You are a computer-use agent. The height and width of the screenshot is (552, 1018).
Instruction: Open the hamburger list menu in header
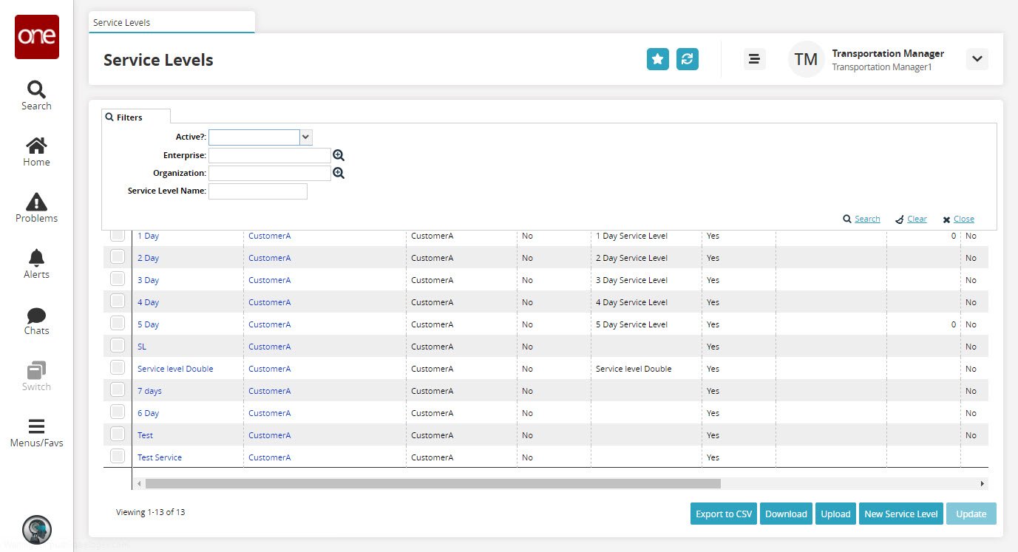(754, 59)
